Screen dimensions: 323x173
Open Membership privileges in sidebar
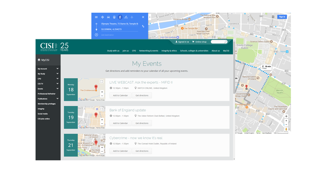coord(47,104)
